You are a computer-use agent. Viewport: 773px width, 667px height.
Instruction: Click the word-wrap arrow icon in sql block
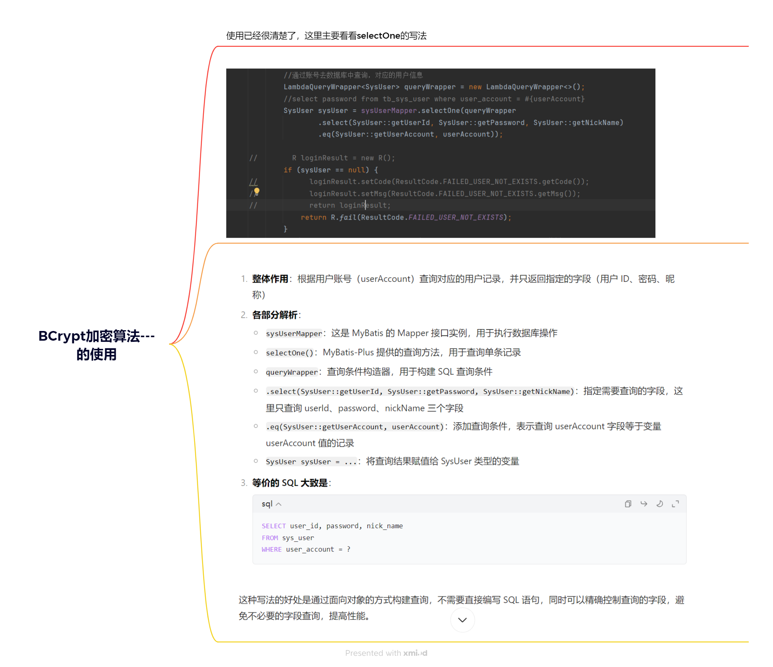(644, 504)
